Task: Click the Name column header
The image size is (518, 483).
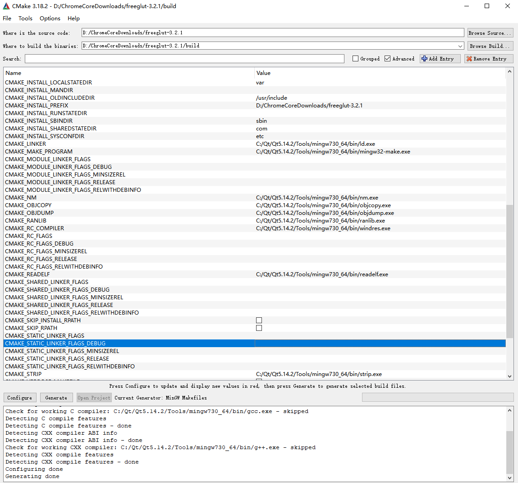Action: point(129,73)
